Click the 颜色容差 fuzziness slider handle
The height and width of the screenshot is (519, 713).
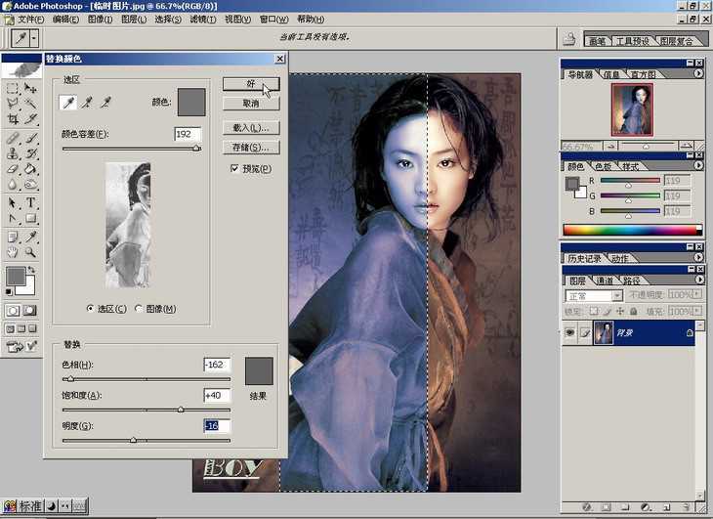[196, 149]
